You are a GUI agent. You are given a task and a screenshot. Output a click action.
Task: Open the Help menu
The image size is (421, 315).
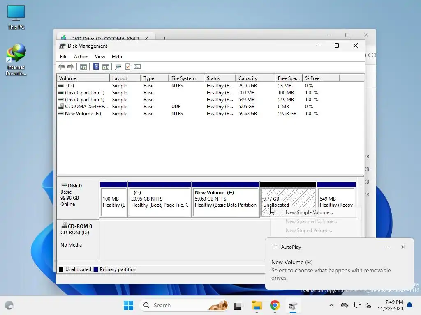pyautogui.click(x=117, y=57)
